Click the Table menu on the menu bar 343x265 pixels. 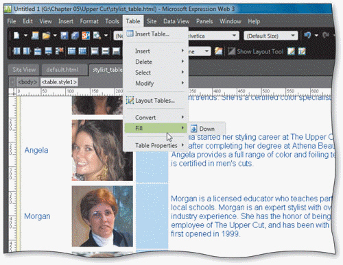(x=133, y=21)
